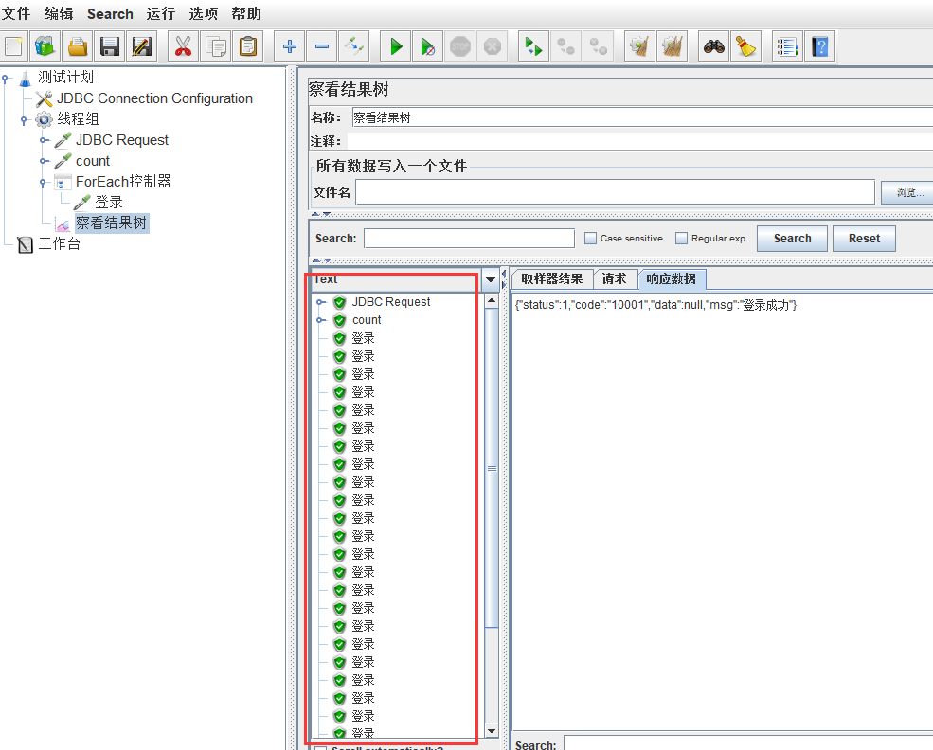Click the Paste clipboard toolbar icon
The height and width of the screenshot is (750, 933).
point(247,46)
